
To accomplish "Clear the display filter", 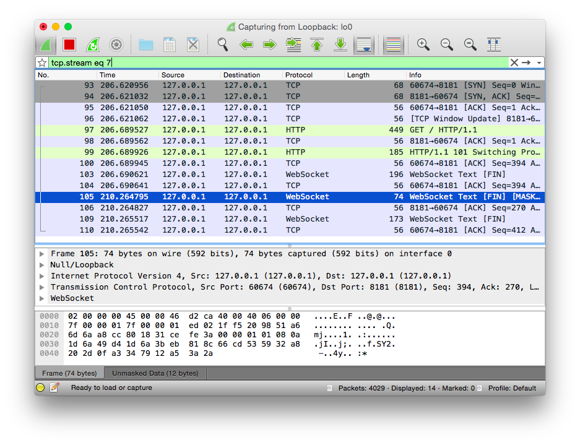I will [x=514, y=63].
